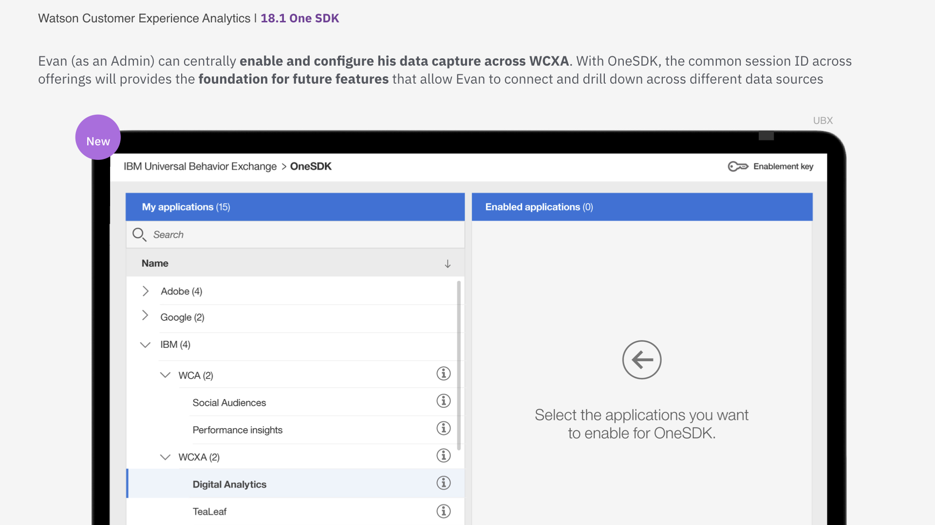Click the IBM (4) label
This screenshot has height=525, width=935.
pyautogui.click(x=175, y=345)
